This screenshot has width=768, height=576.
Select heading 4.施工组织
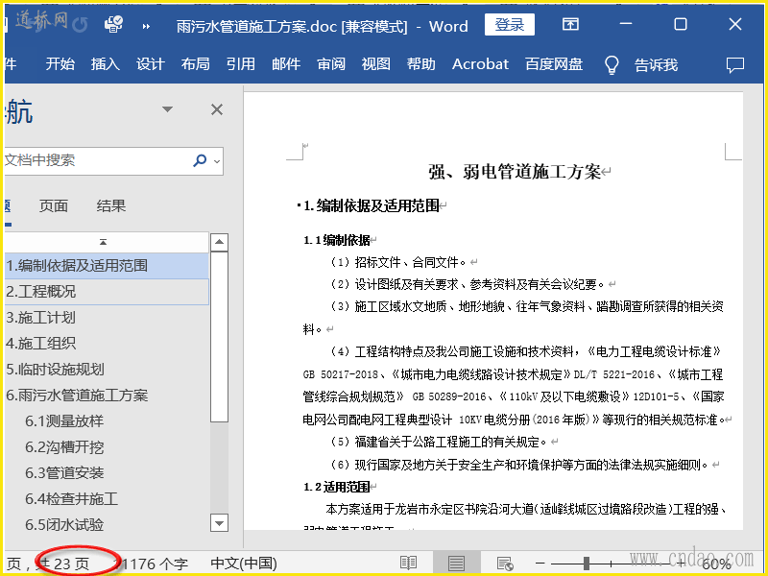(x=107, y=344)
